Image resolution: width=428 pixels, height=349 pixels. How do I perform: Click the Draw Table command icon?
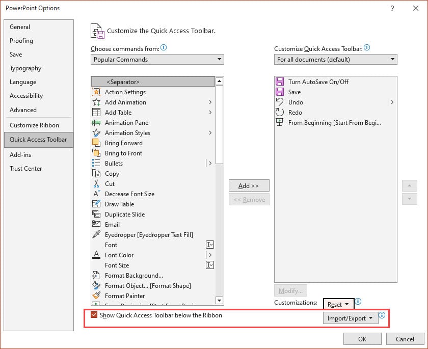click(x=97, y=204)
